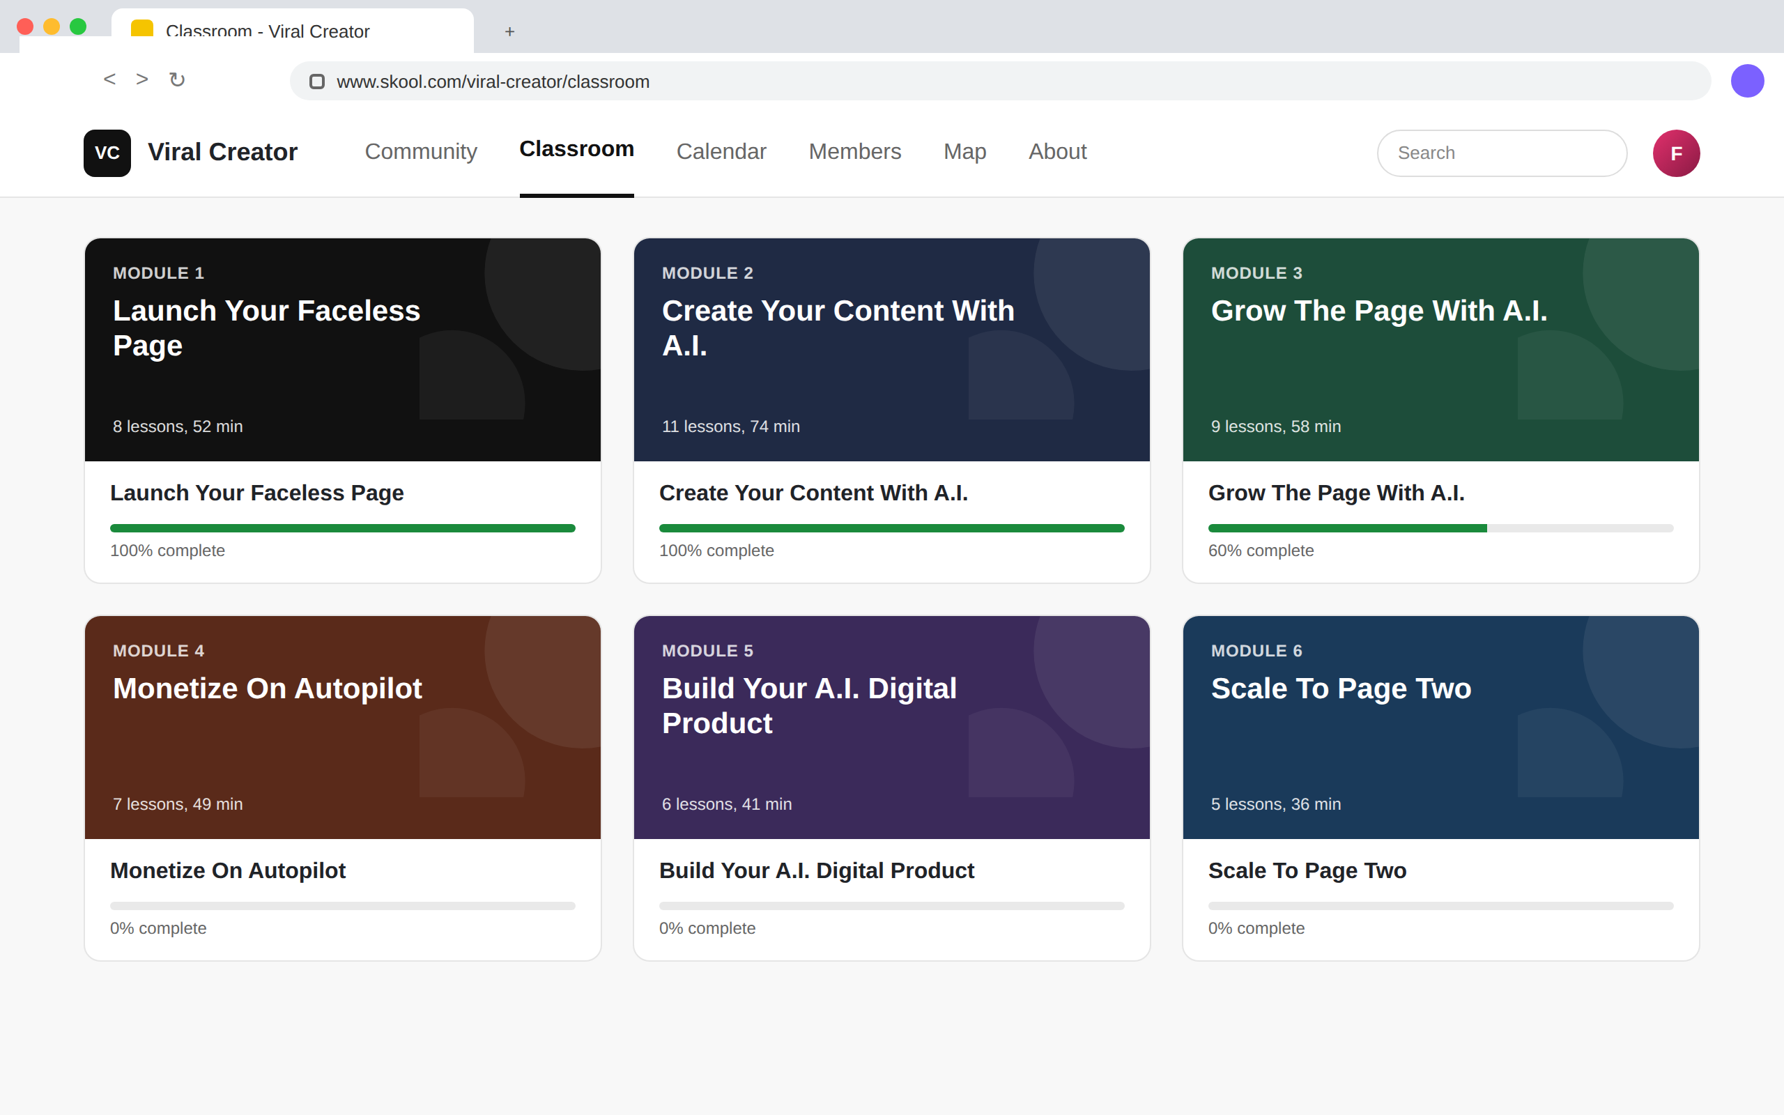This screenshot has width=1784, height=1115.
Task: Click Grow The Page With A.I. title link
Action: pos(1336,493)
